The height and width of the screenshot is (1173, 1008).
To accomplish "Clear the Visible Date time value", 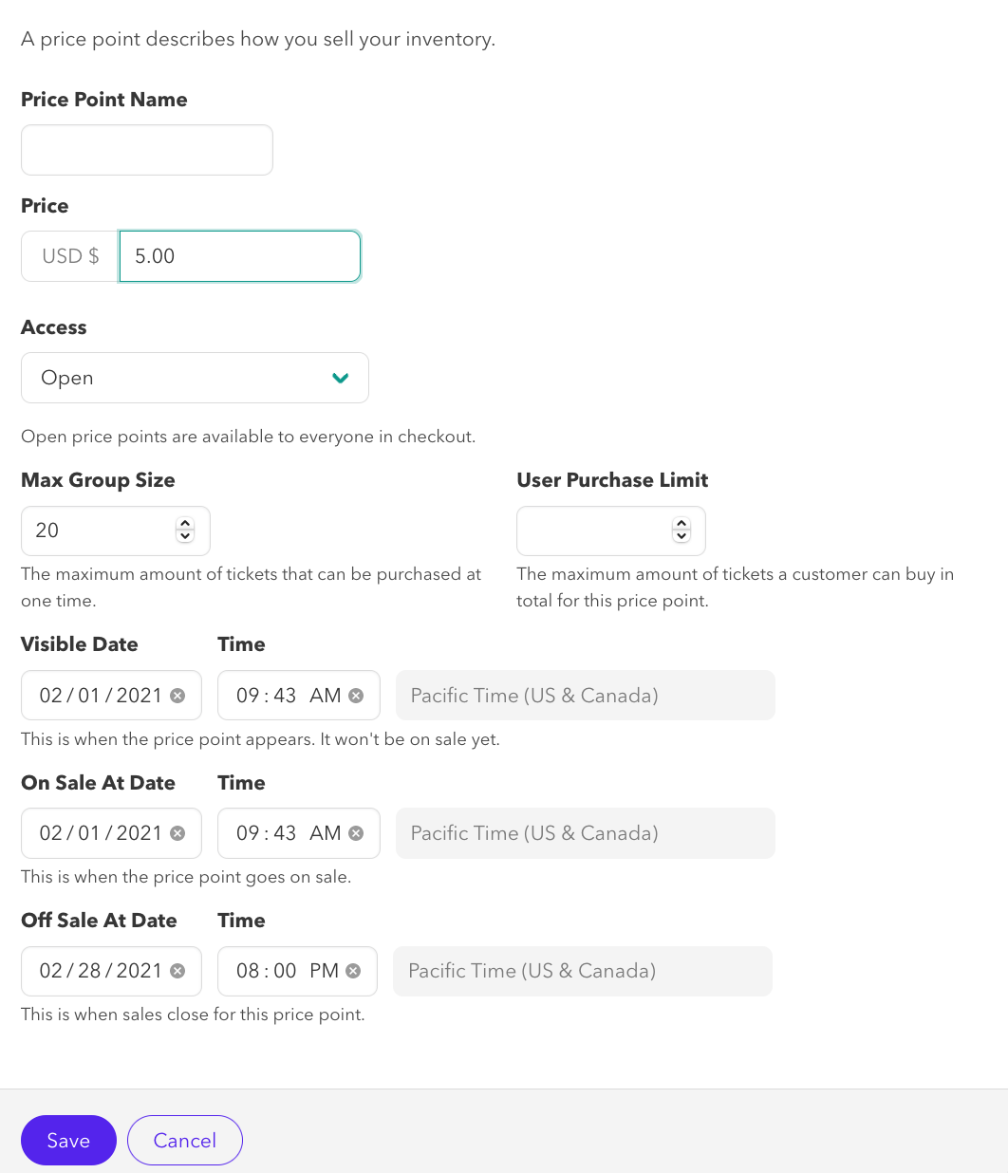I will [x=356, y=696].
